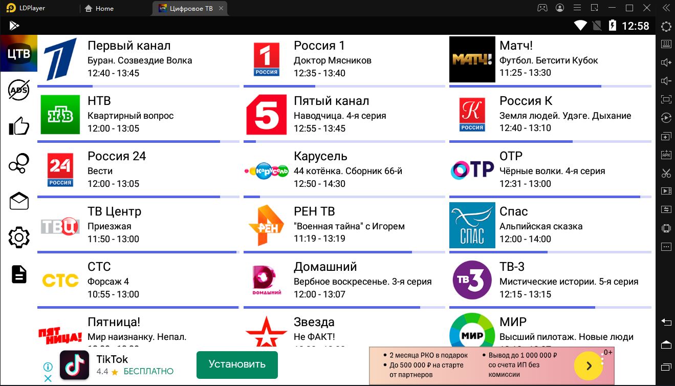
Task: Click the ОТР logo
Action: click(472, 170)
